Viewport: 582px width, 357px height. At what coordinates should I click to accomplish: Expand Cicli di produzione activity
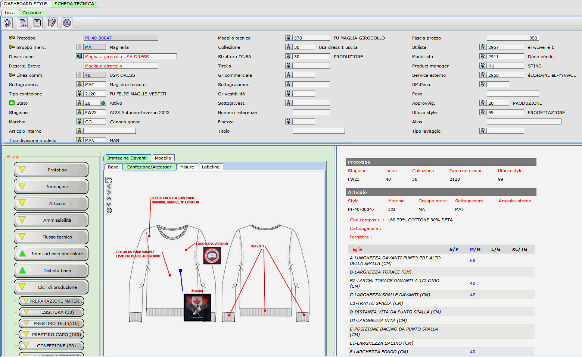(x=51, y=287)
